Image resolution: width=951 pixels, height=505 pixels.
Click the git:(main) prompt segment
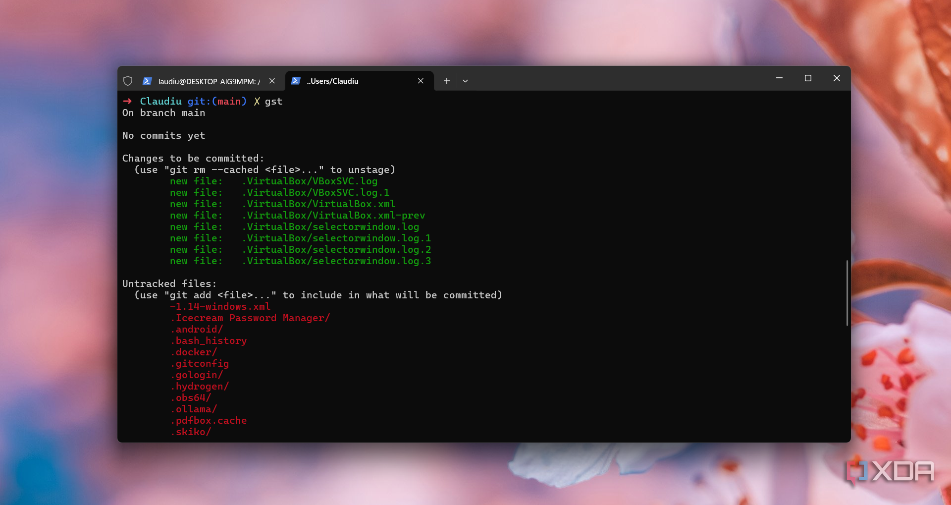pyautogui.click(x=217, y=102)
